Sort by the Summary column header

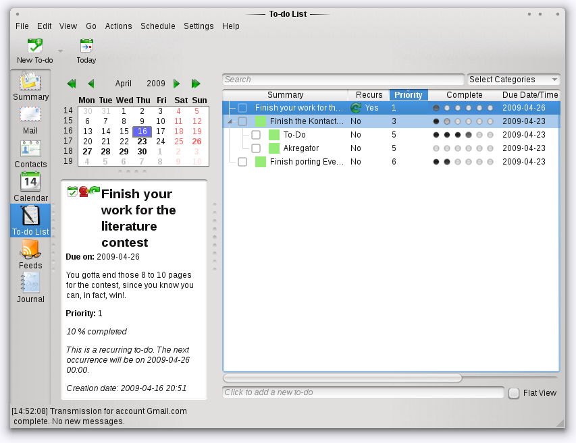coord(285,95)
